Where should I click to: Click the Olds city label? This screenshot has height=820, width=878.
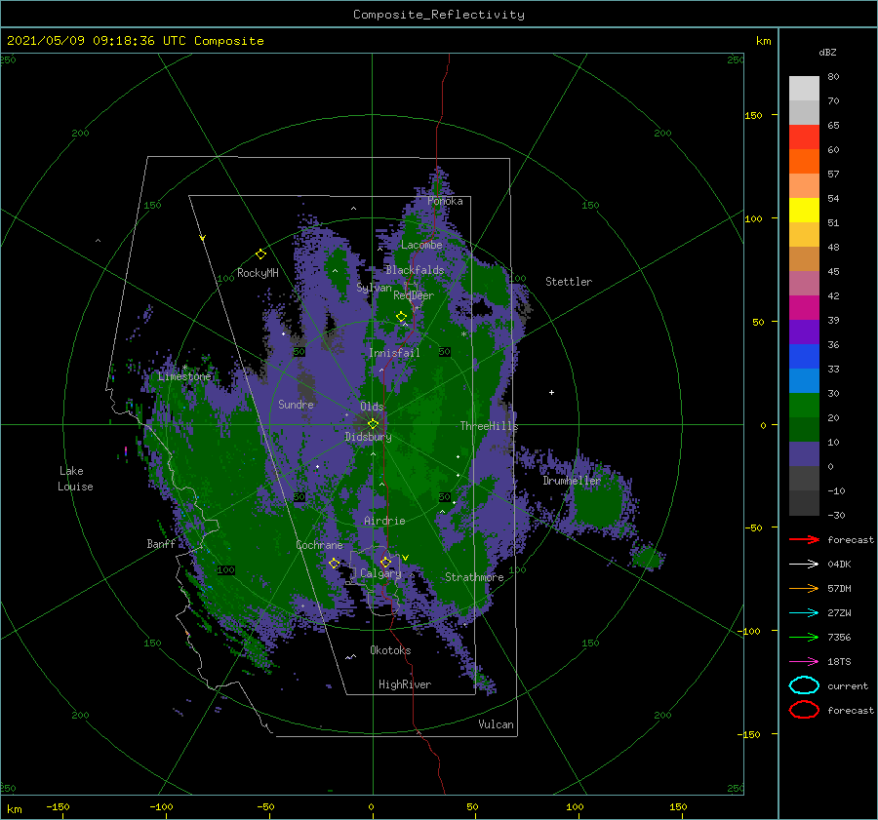372,407
